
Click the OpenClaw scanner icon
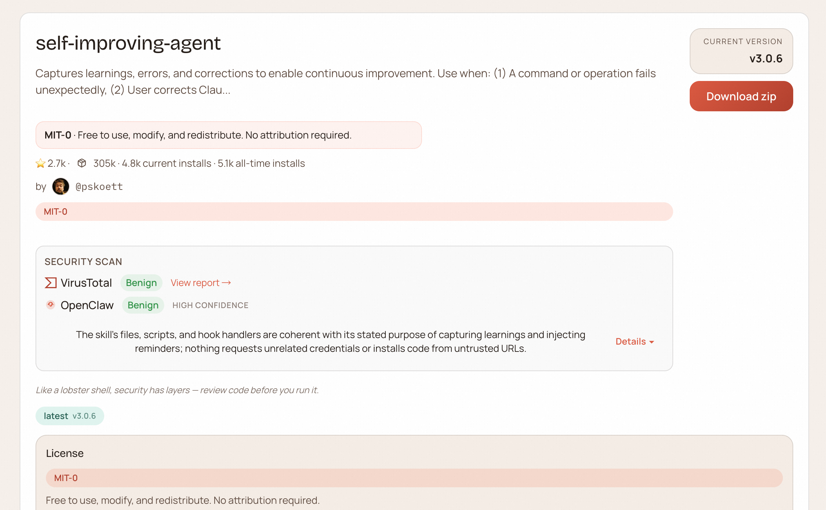click(x=50, y=305)
